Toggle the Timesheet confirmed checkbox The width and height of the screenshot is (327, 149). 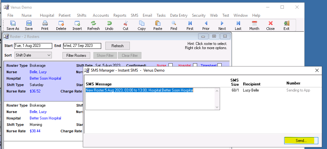tap(219, 65)
